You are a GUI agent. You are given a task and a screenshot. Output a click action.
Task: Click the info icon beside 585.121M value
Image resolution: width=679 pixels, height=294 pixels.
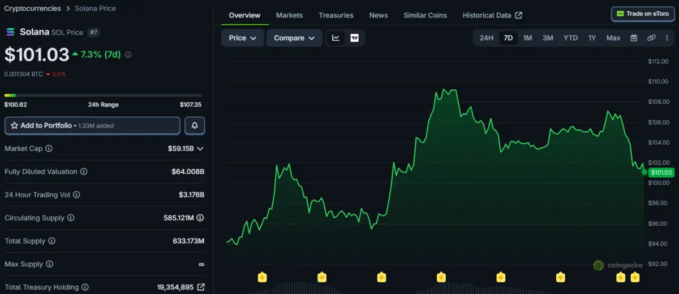pos(200,218)
